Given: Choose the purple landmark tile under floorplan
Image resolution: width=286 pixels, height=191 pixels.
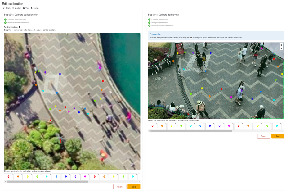Looking at the screenshot, I should click(x=75, y=177).
